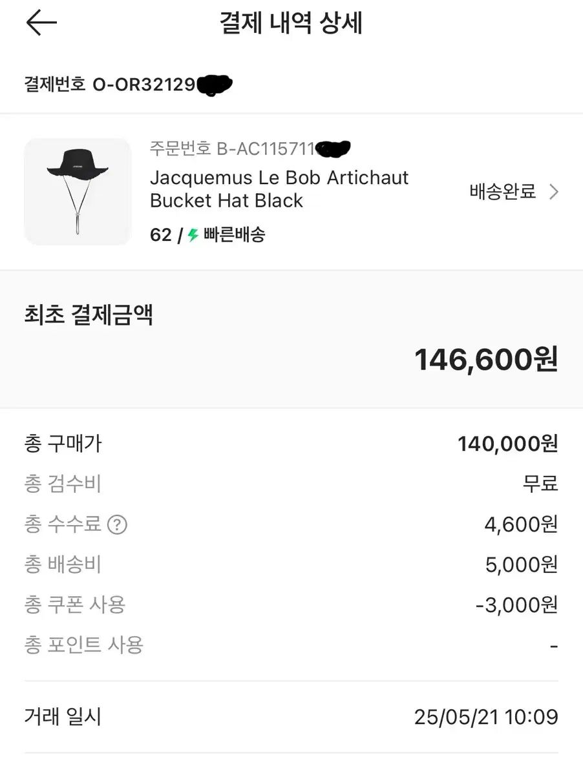This screenshot has width=583, height=775.
Task: Select the 최초 결제금액 heading
Action: [x=89, y=316]
